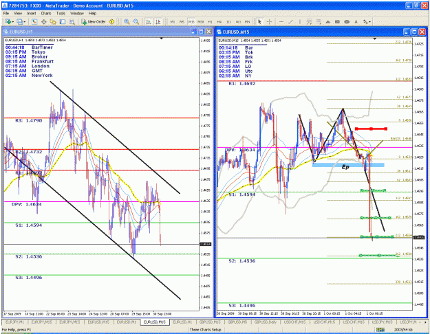
Task: Show the Market Watch panel icon
Action: pos(34,21)
